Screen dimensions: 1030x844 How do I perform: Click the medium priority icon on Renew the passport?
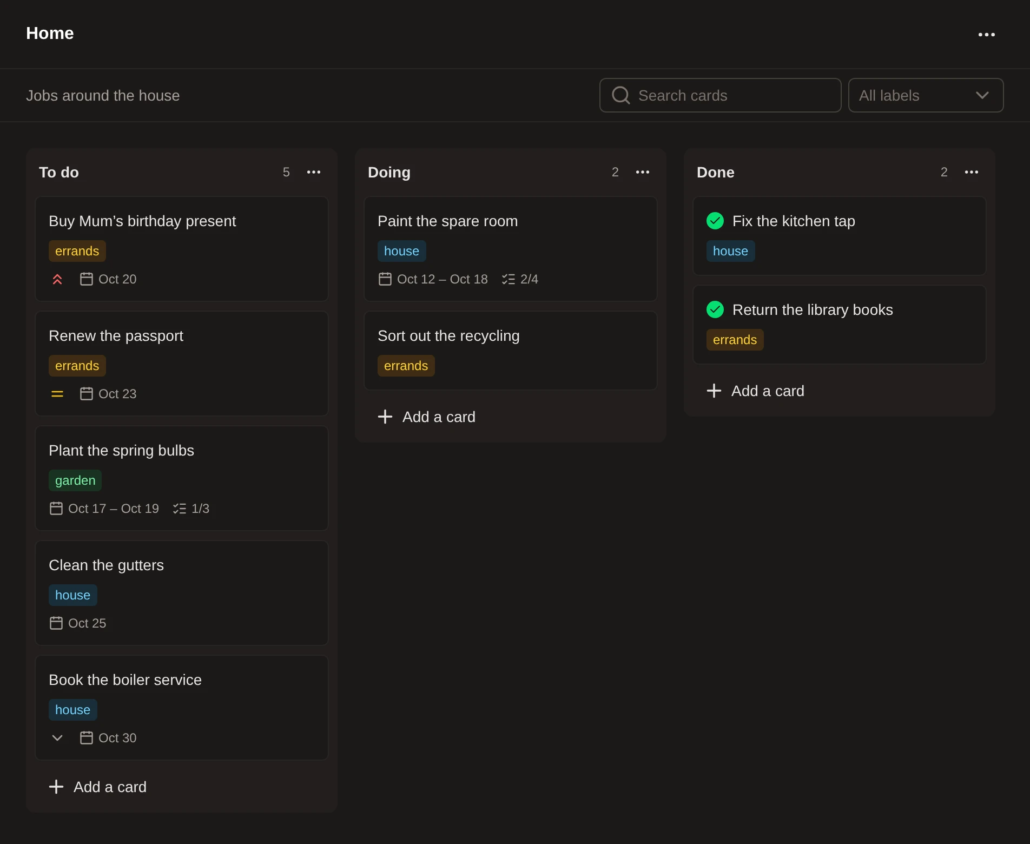pyautogui.click(x=57, y=394)
